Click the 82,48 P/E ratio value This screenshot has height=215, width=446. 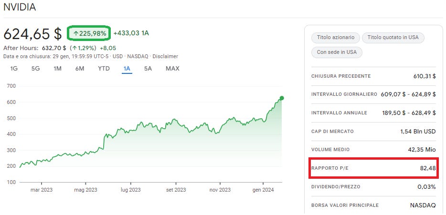[x=428, y=168]
